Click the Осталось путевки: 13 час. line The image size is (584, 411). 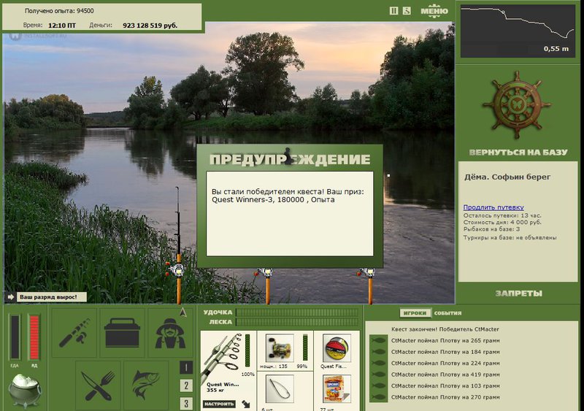tap(502, 215)
